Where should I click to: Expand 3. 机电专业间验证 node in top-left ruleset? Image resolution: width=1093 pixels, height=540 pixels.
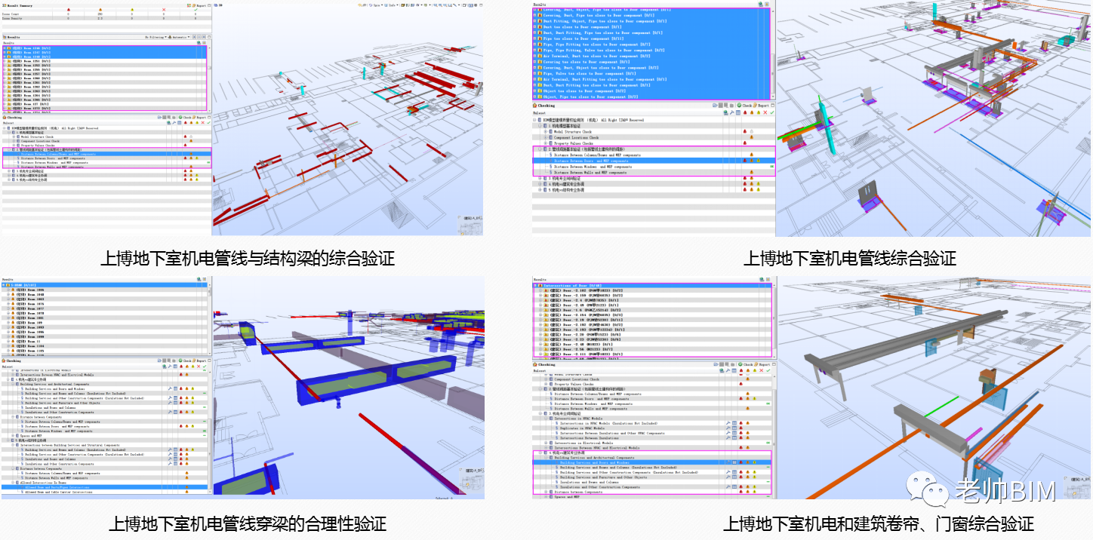9,171
